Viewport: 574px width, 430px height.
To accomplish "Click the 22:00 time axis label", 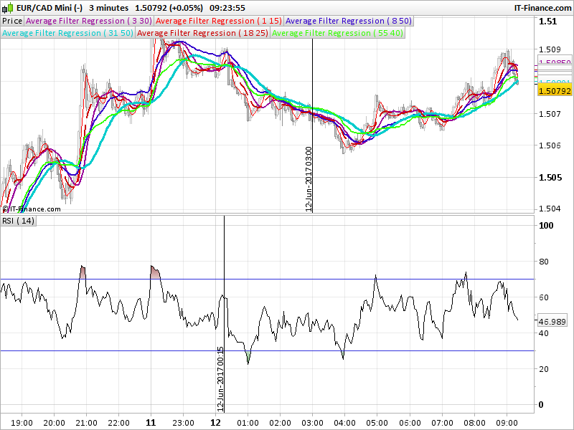I will (119, 423).
